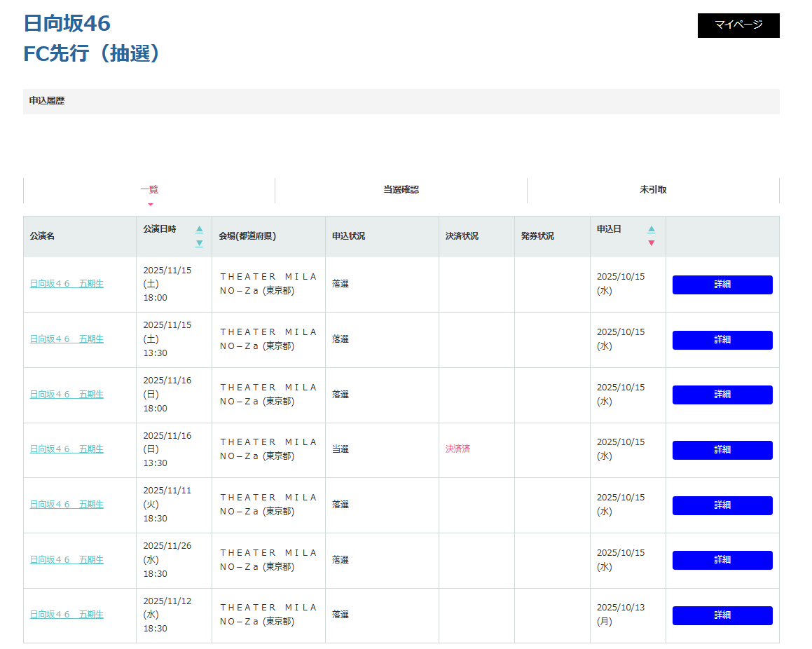Open 詳細 for the 2025/11/15 18:00 show
The height and width of the screenshot is (649, 812).
pyautogui.click(x=722, y=285)
